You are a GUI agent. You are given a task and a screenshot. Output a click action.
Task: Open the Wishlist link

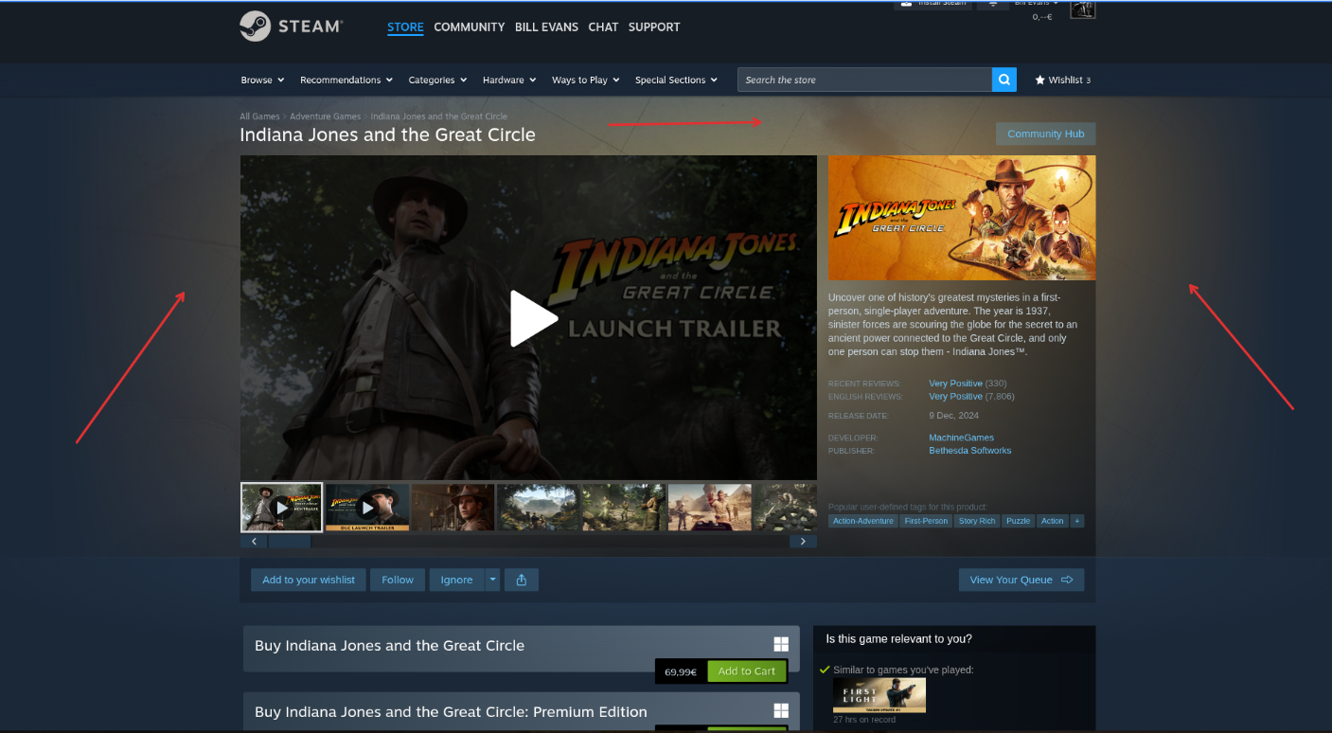[x=1062, y=80]
